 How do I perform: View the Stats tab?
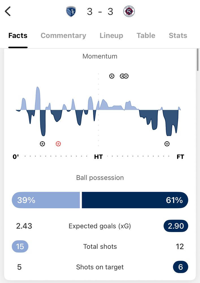[x=178, y=36]
